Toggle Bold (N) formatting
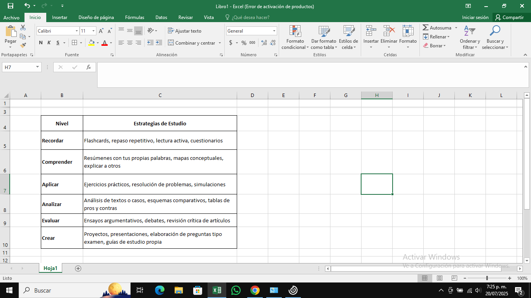 pos(41,43)
